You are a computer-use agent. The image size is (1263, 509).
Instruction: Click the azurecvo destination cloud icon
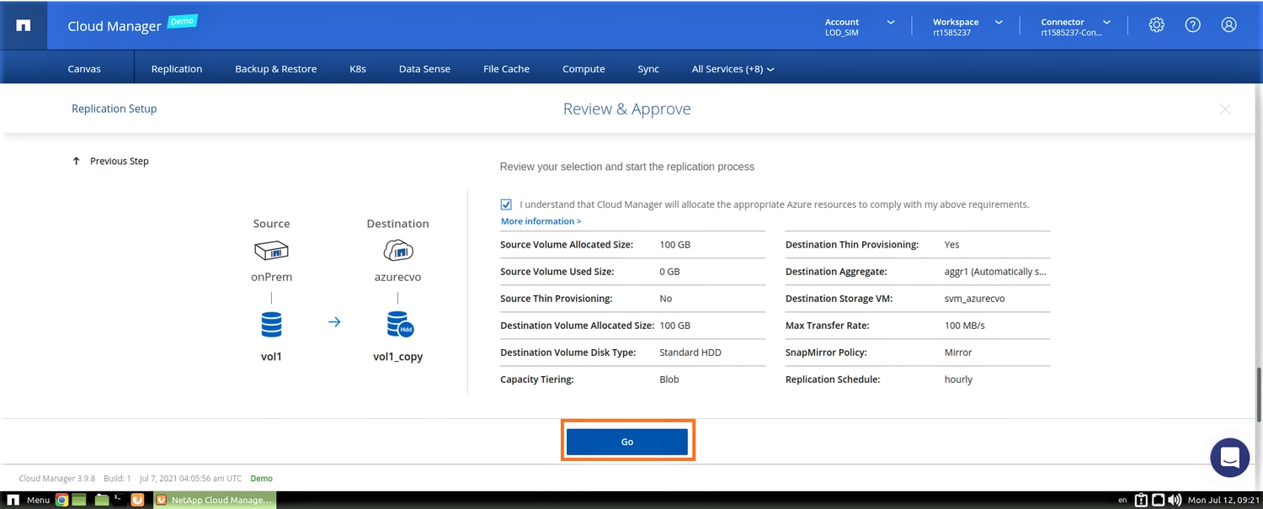[397, 250]
